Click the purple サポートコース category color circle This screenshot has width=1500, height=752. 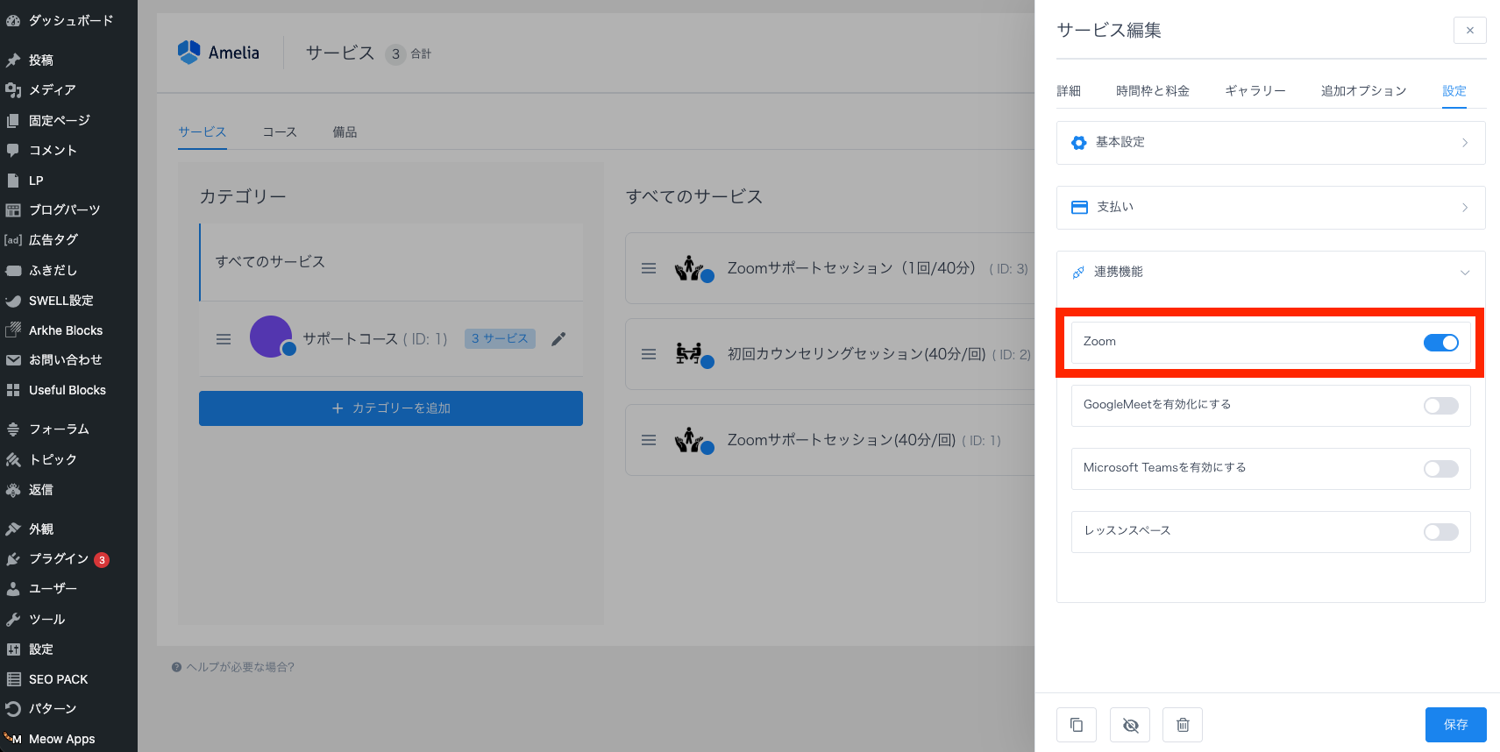coord(271,337)
